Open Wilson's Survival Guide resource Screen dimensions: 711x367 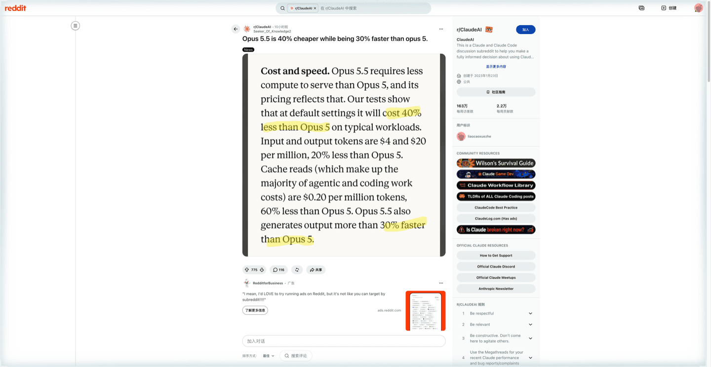[x=496, y=163]
